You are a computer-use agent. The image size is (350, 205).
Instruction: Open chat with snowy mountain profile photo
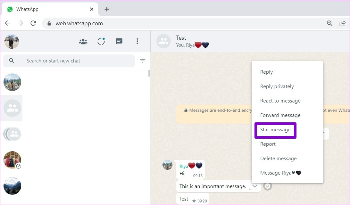pyautogui.click(x=12, y=186)
